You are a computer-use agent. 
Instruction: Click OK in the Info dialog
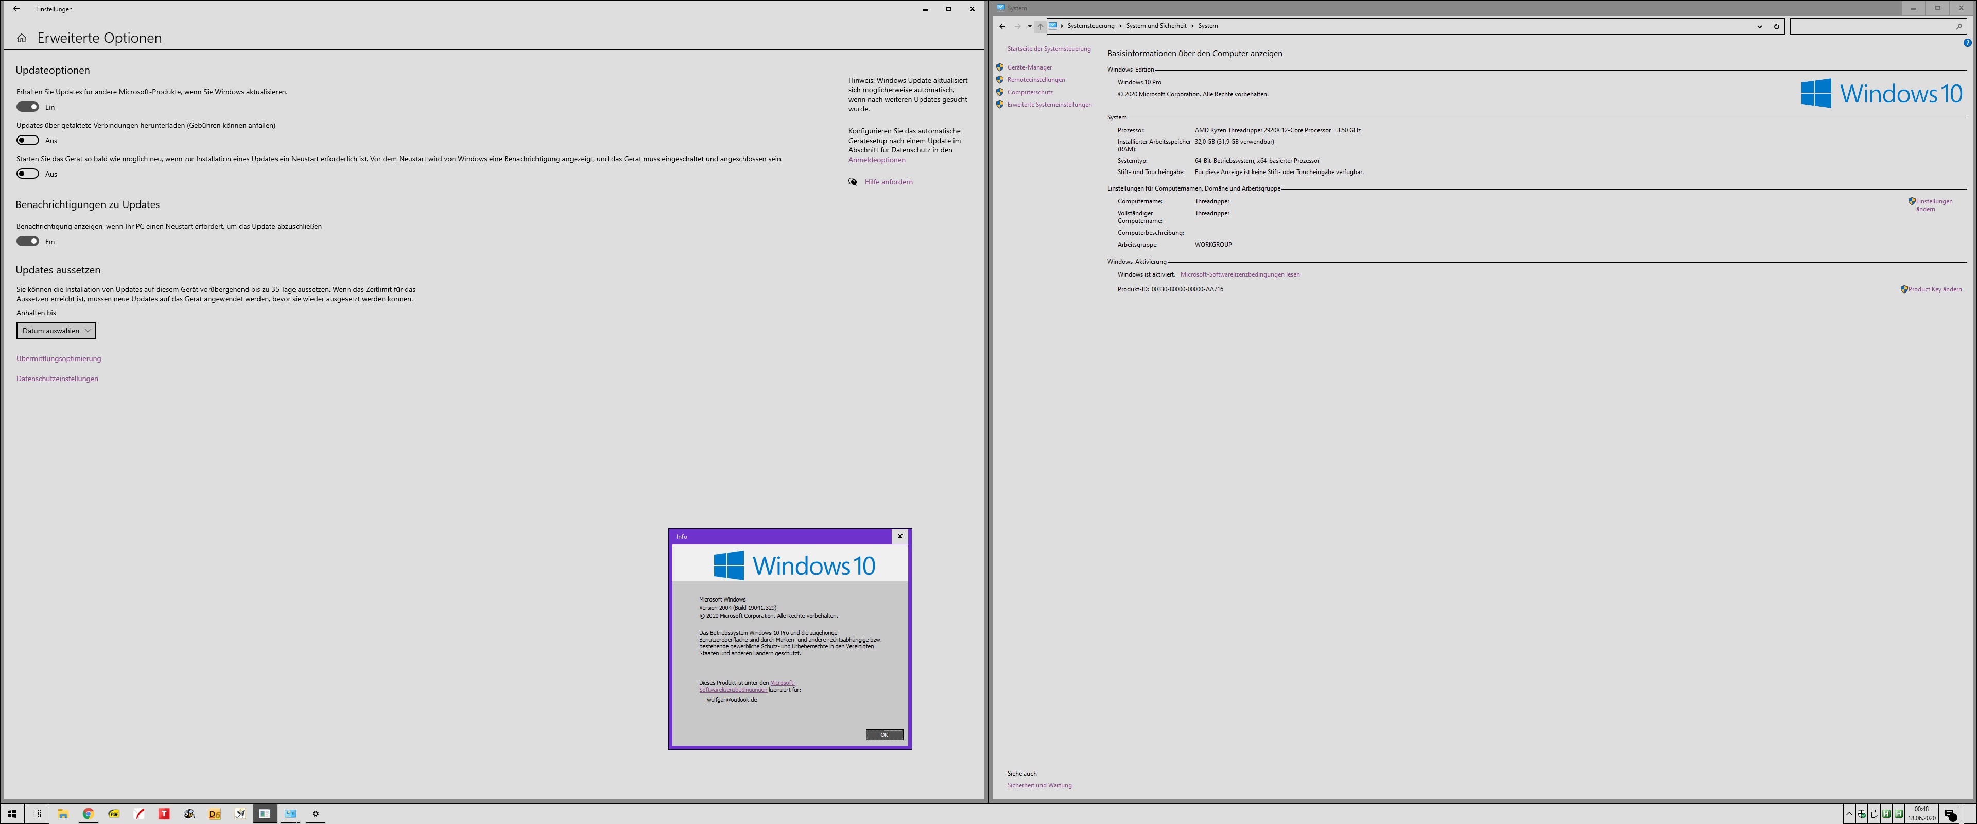pyautogui.click(x=883, y=735)
